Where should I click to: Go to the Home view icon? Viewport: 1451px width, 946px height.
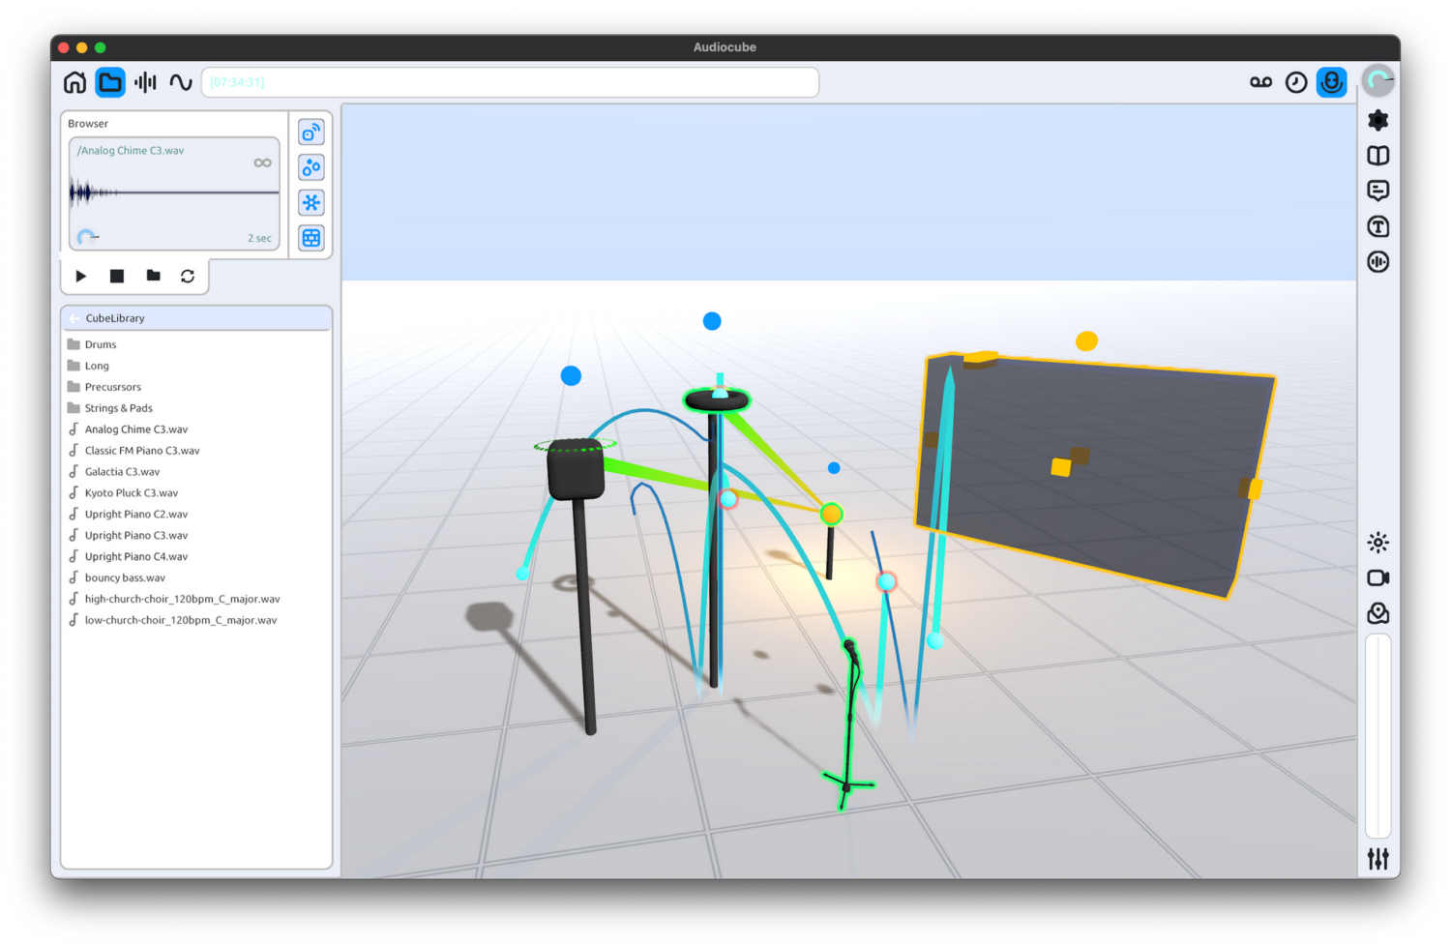[74, 82]
